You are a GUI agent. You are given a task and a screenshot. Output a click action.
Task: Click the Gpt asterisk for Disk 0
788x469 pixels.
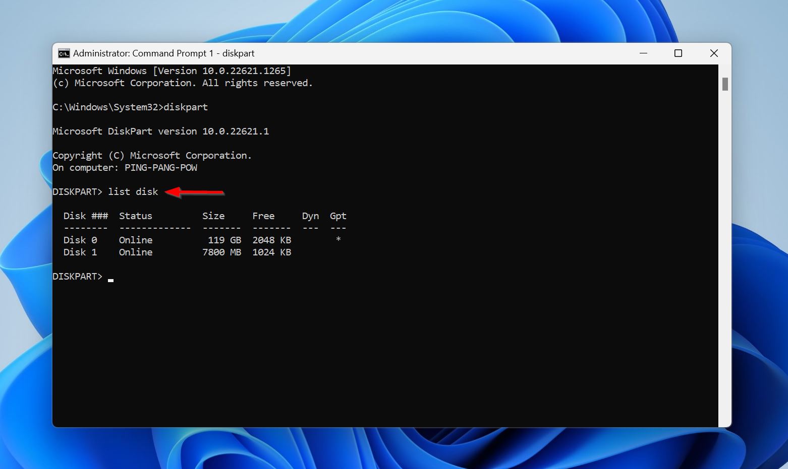(338, 240)
